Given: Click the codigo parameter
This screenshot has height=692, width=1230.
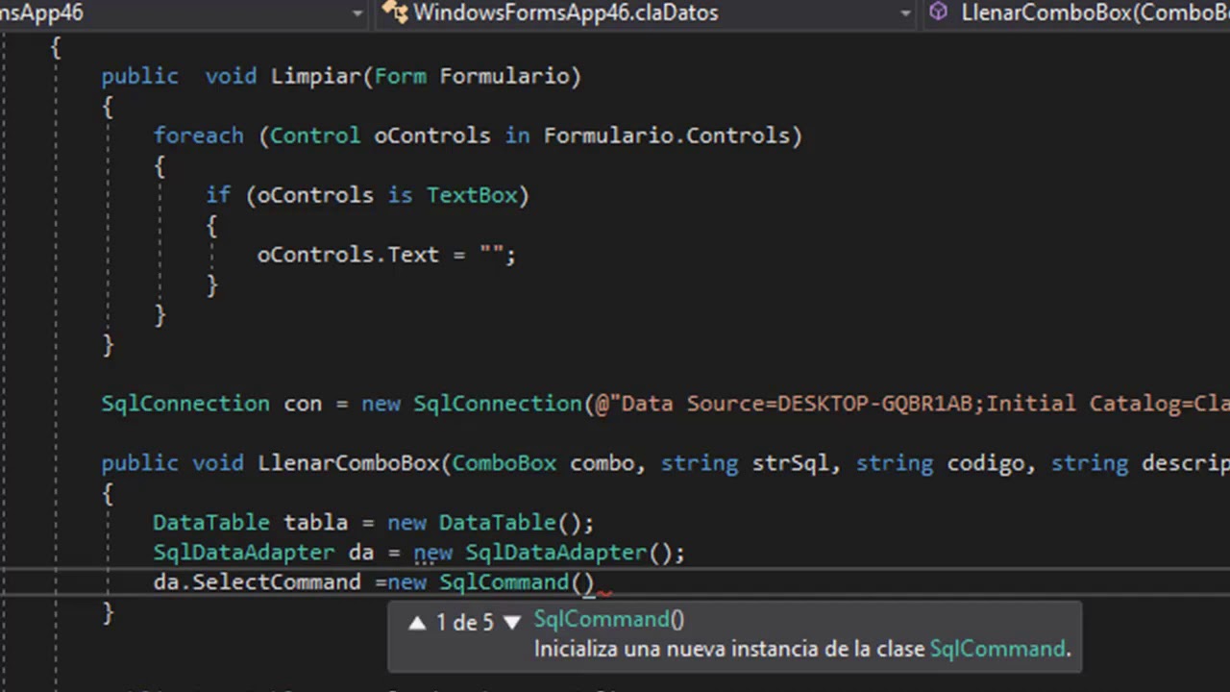Looking at the screenshot, I should point(985,463).
